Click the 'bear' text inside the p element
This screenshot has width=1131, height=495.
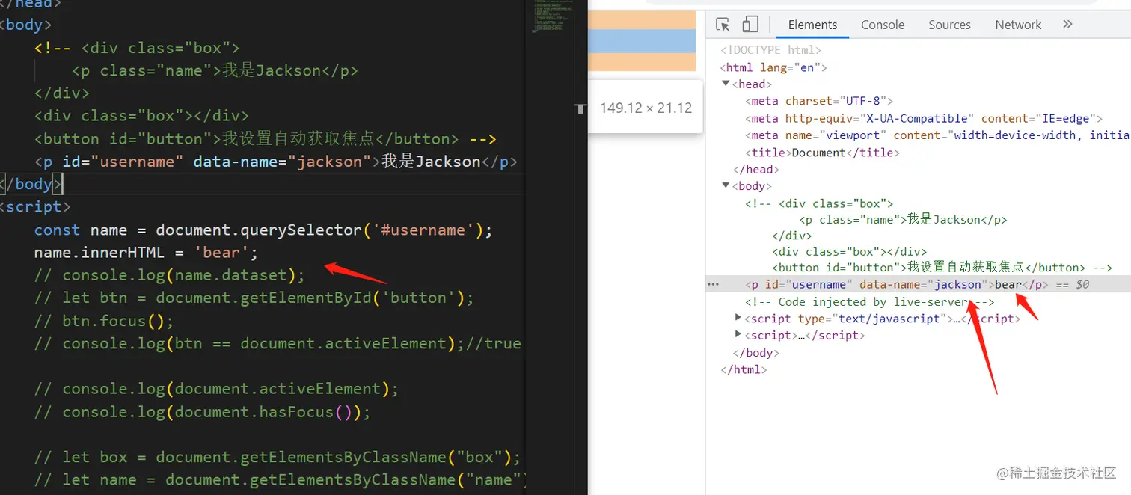pyautogui.click(x=1008, y=284)
